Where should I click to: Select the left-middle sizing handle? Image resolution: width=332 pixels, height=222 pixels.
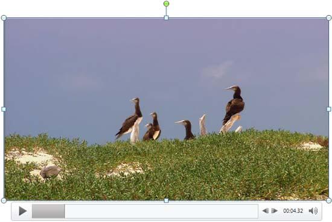click(4, 109)
